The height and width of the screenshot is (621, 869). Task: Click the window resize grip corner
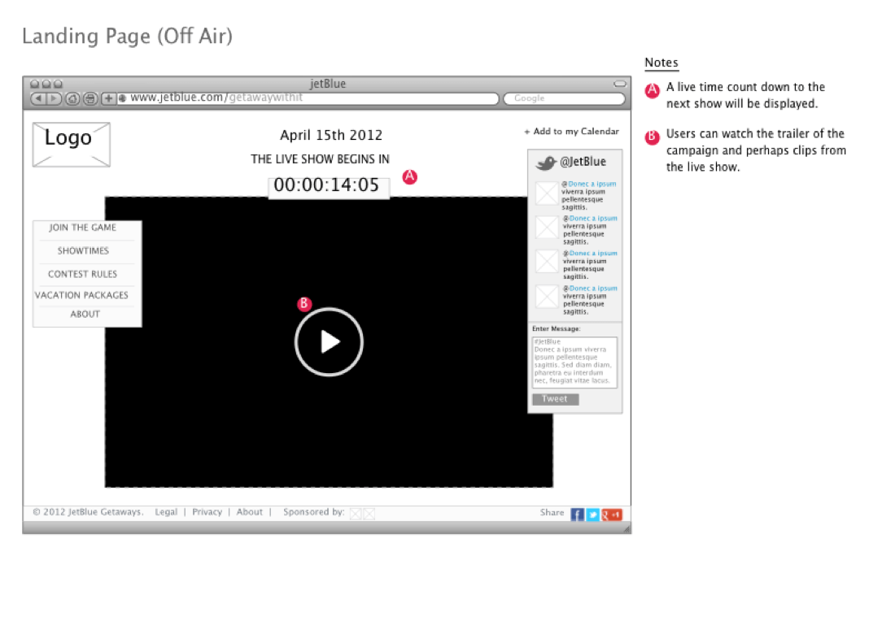[627, 530]
